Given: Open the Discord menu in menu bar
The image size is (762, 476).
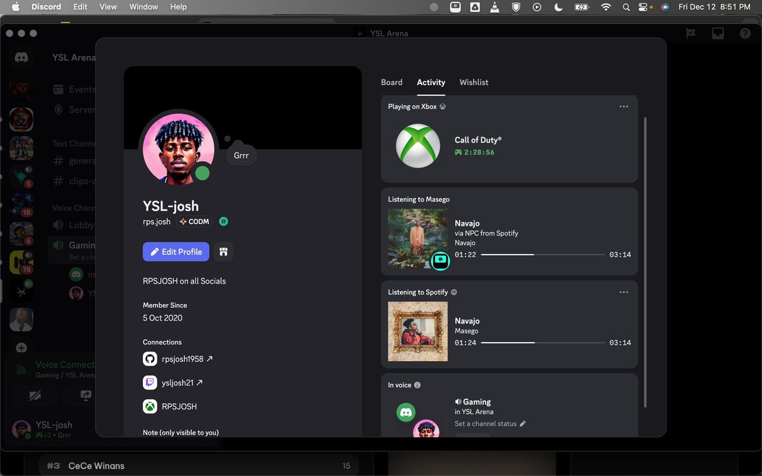Looking at the screenshot, I should [x=46, y=7].
